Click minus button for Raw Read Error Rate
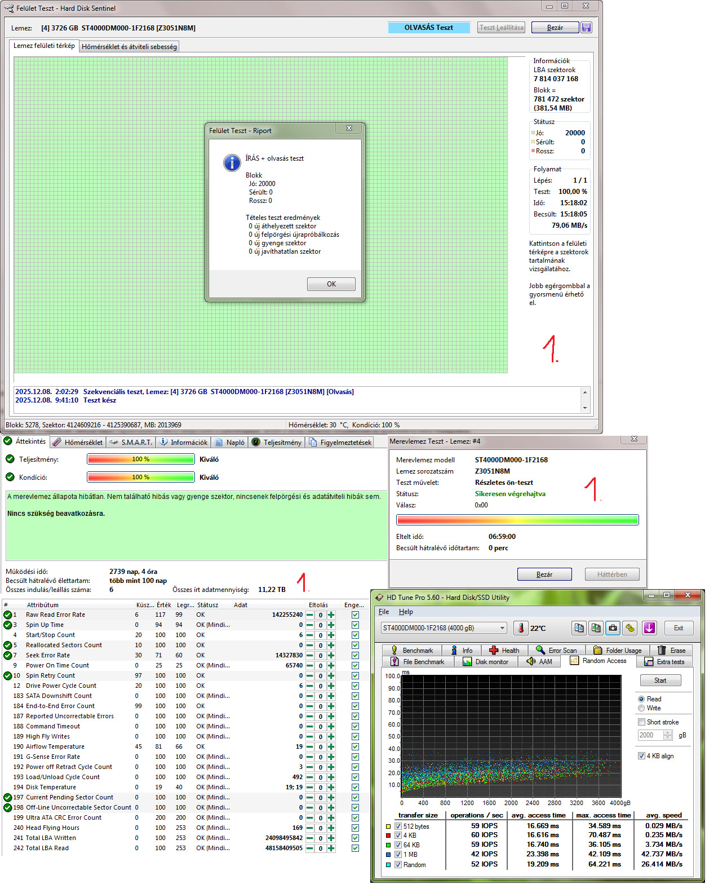 310,615
